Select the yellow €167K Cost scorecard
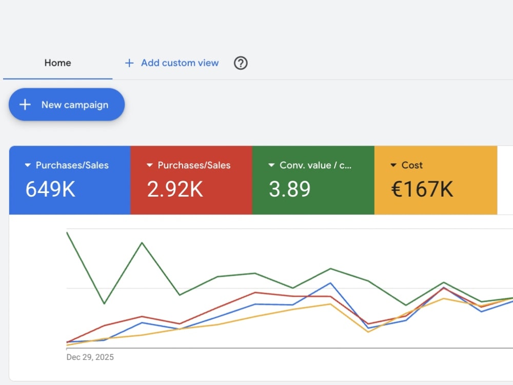Image resolution: width=513 pixels, height=385 pixels. pos(436,180)
